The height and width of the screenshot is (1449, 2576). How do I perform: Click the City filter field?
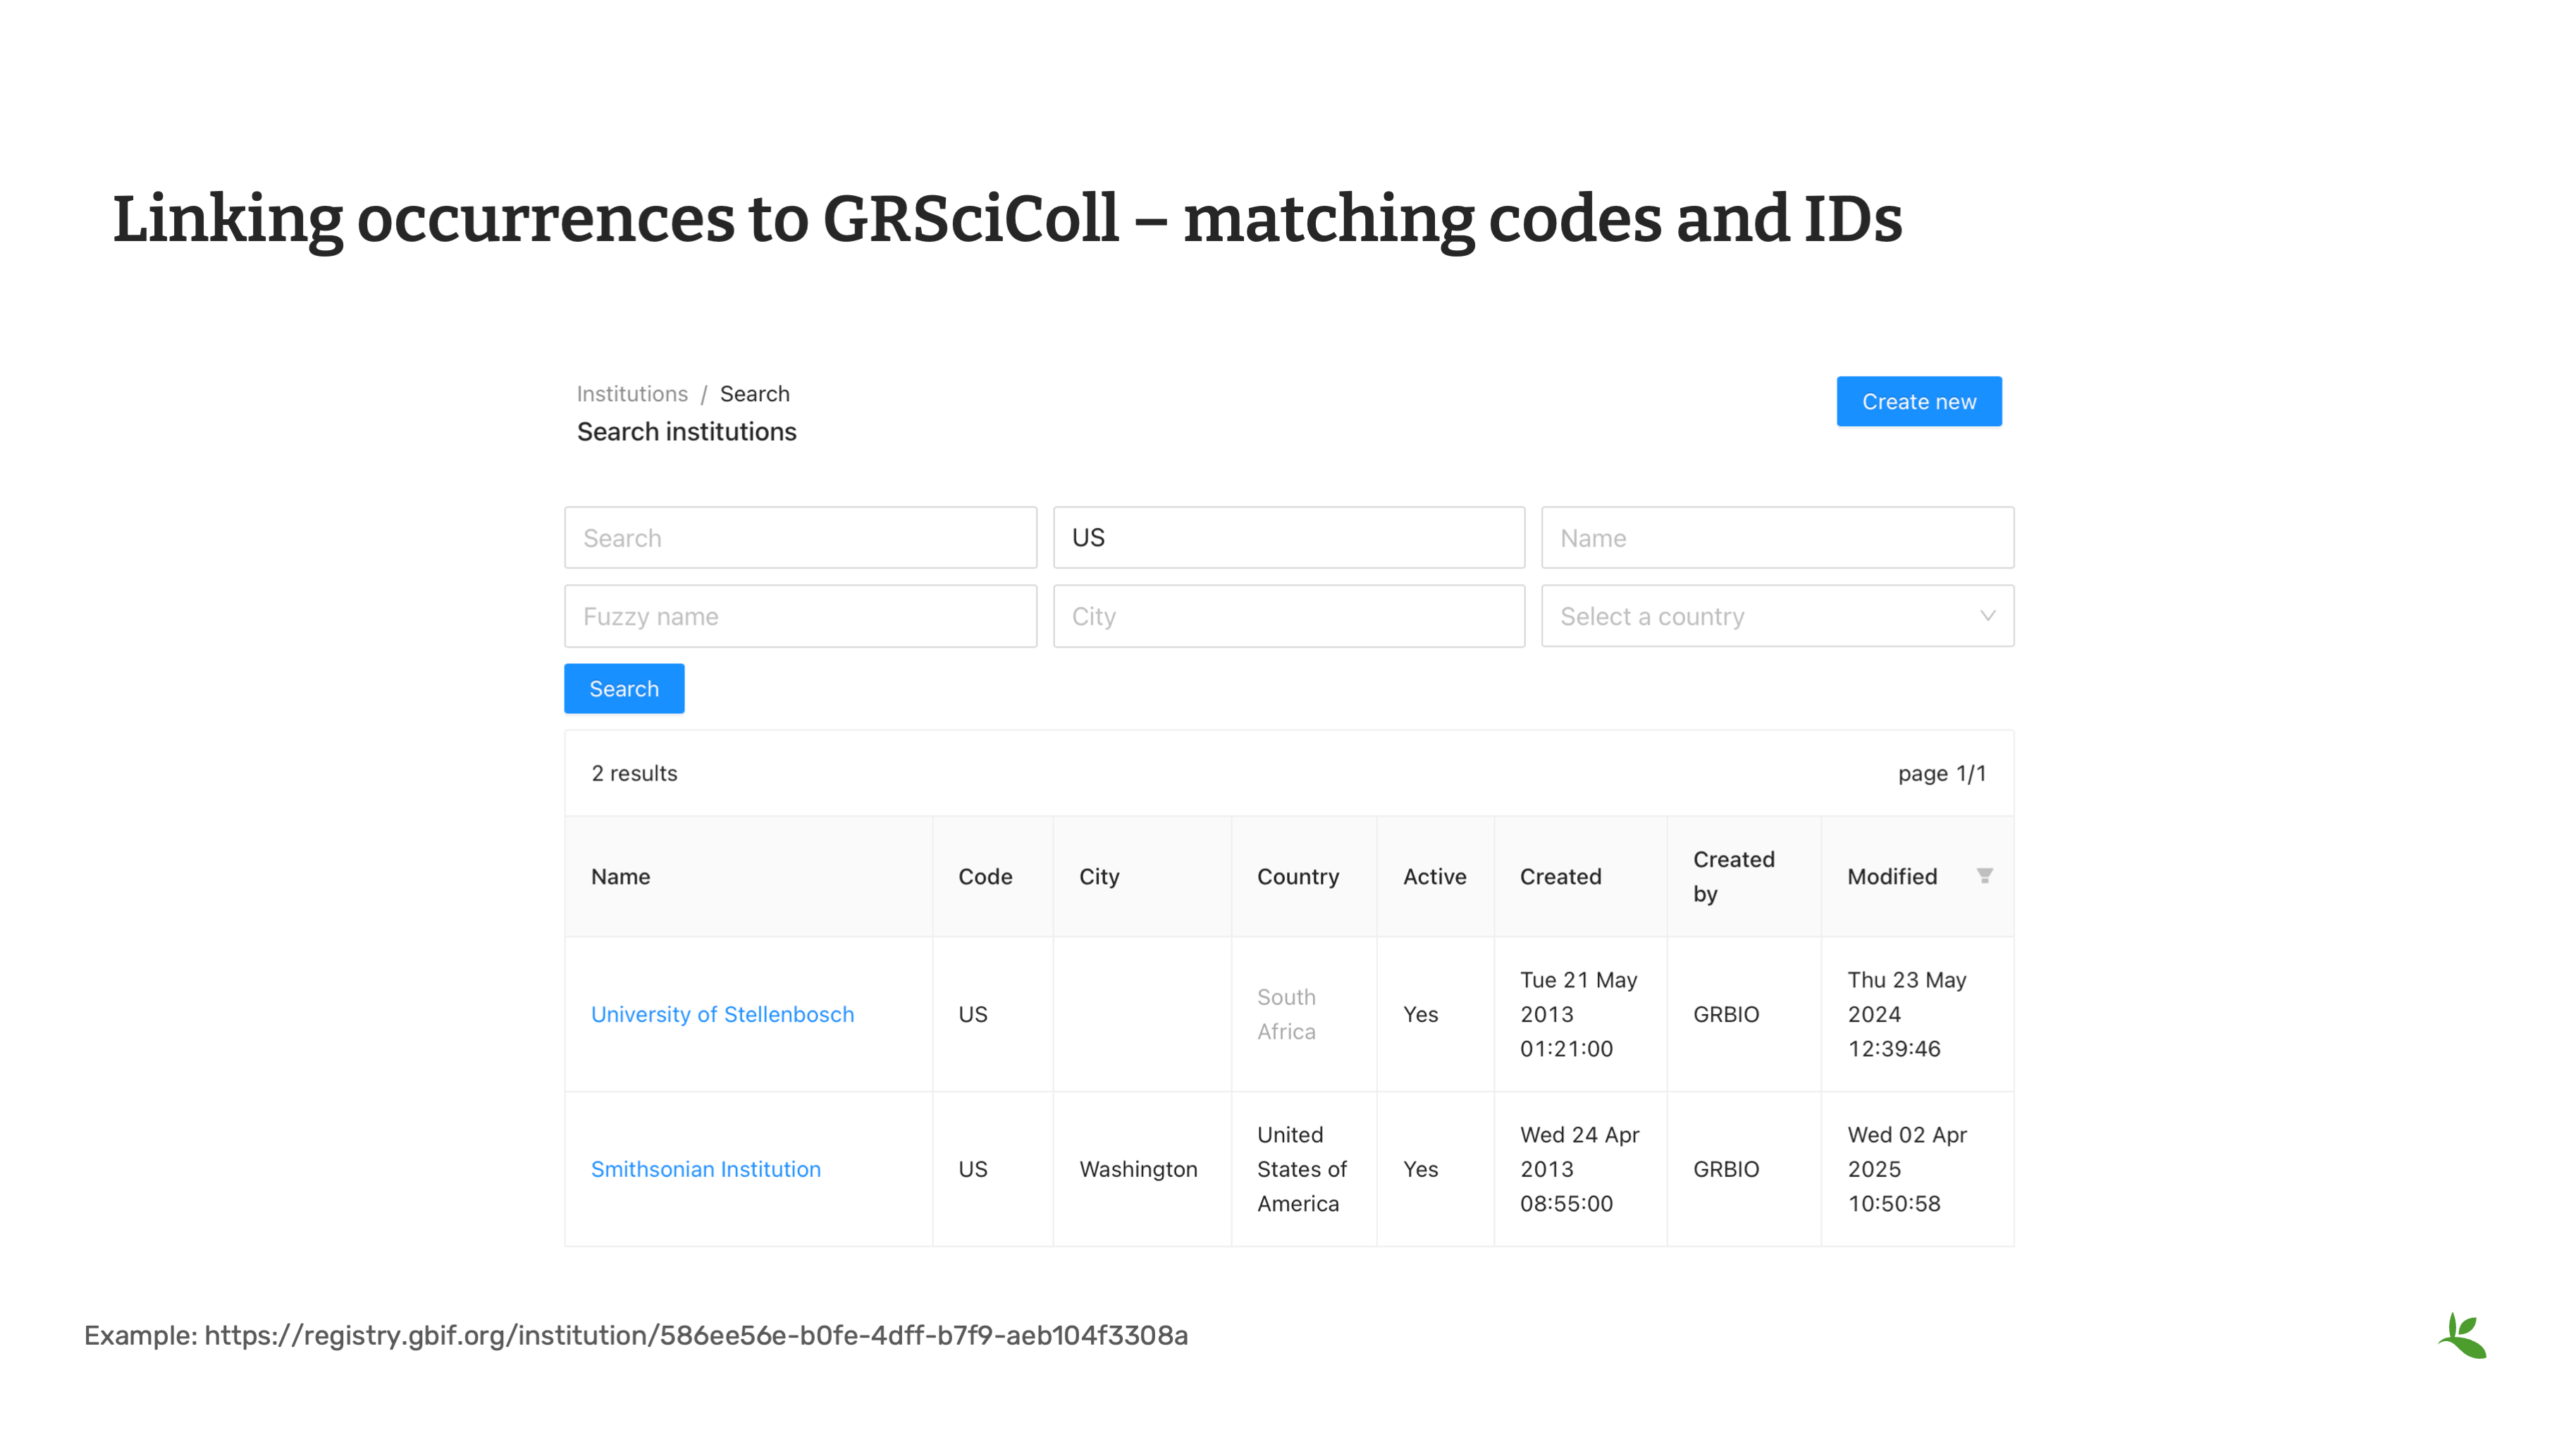click(1288, 616)
